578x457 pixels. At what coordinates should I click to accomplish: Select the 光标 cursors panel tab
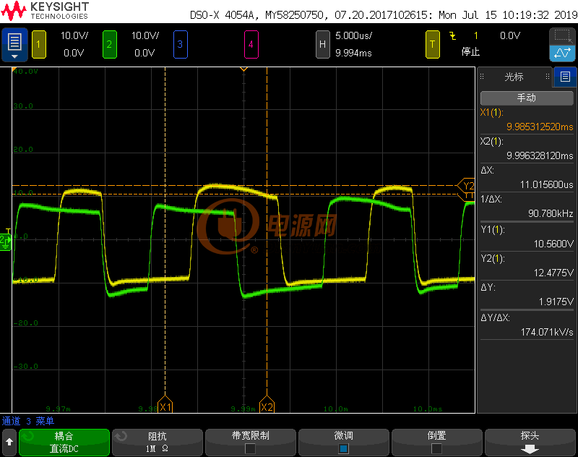514,77
